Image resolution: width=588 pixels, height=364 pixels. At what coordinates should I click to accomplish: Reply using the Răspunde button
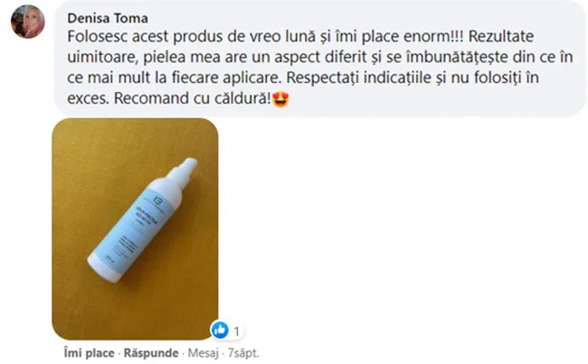151,353
